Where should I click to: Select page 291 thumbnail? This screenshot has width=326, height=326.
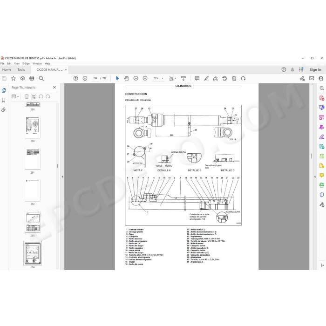[33, 159]
